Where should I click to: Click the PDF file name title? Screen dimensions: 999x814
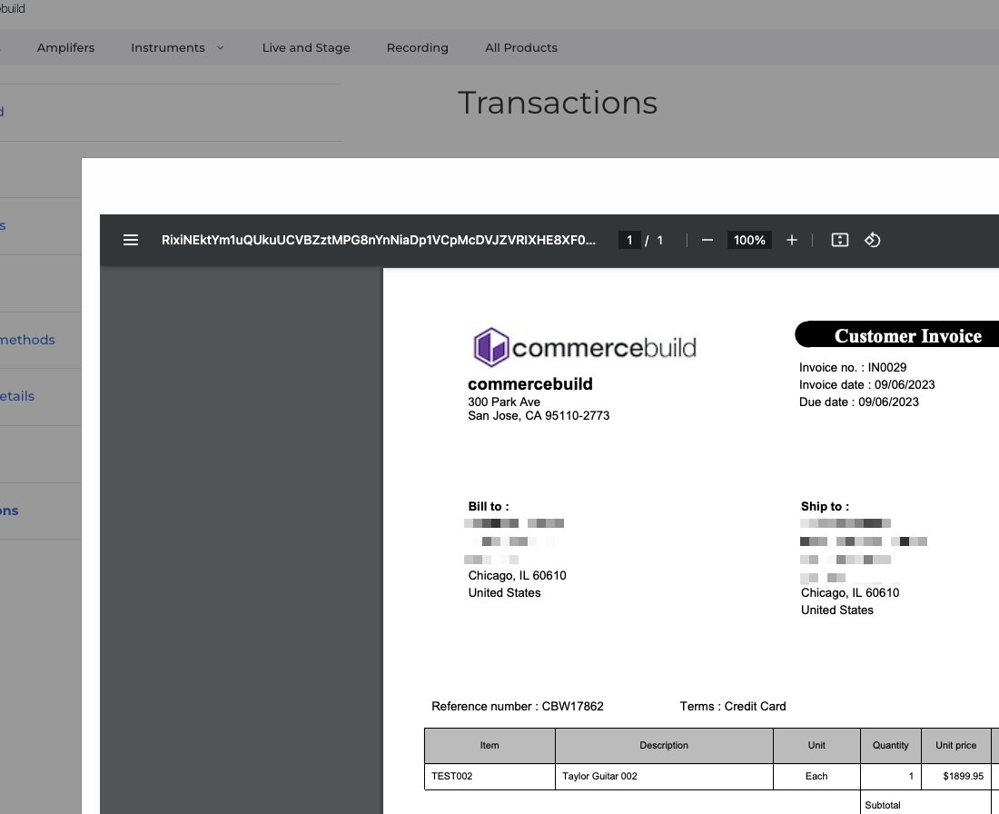[x=379, y=240]
